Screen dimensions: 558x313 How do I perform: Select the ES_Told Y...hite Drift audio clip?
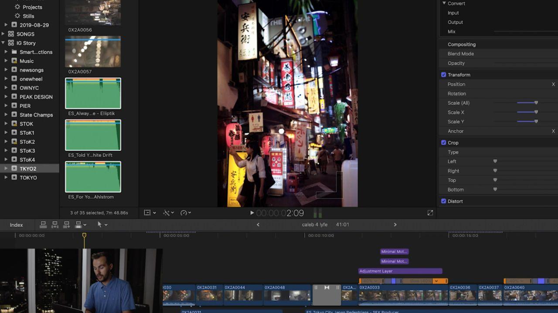click(x=93, y=135)
